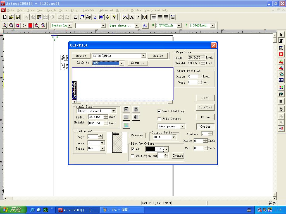This screenshot has width=286, height=214.
Task: Click the Print icon in the toolbar
Action: (x=89, y=17)
